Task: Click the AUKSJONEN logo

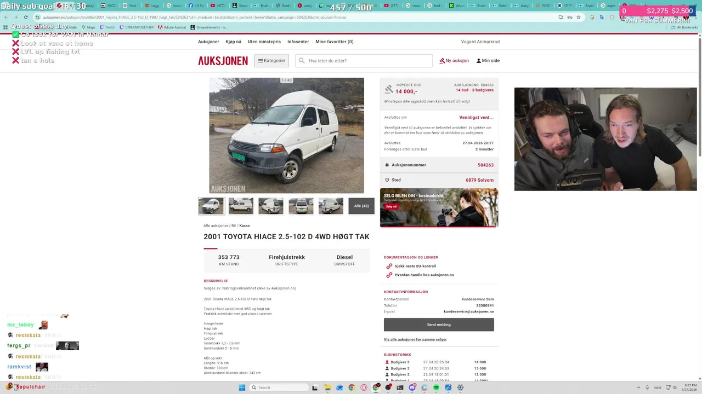Action: click(223, 61)
